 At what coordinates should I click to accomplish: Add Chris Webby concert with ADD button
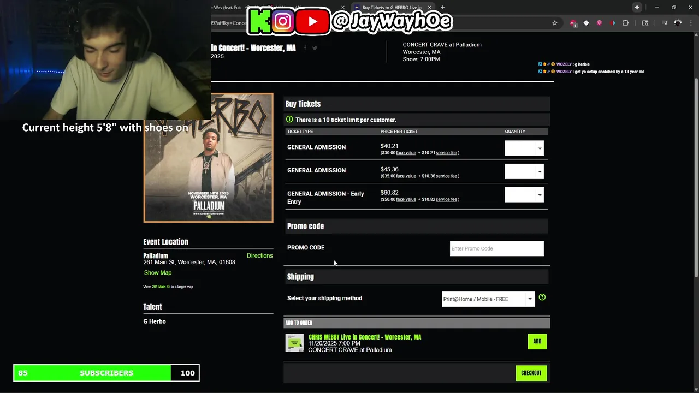coord(537,341)
